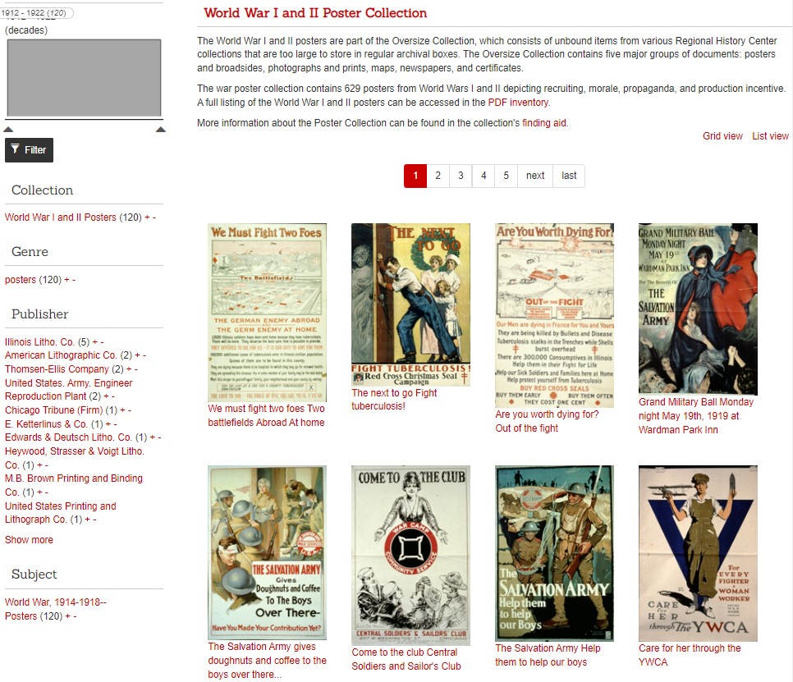Click the gray decades histogram chart
Screen dimensions: 793x682
click(x=84, y=78)
